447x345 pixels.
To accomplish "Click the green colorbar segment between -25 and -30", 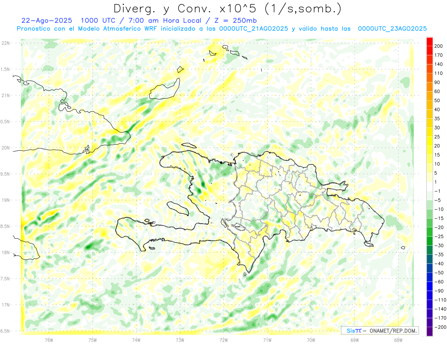I will (429, 241).
